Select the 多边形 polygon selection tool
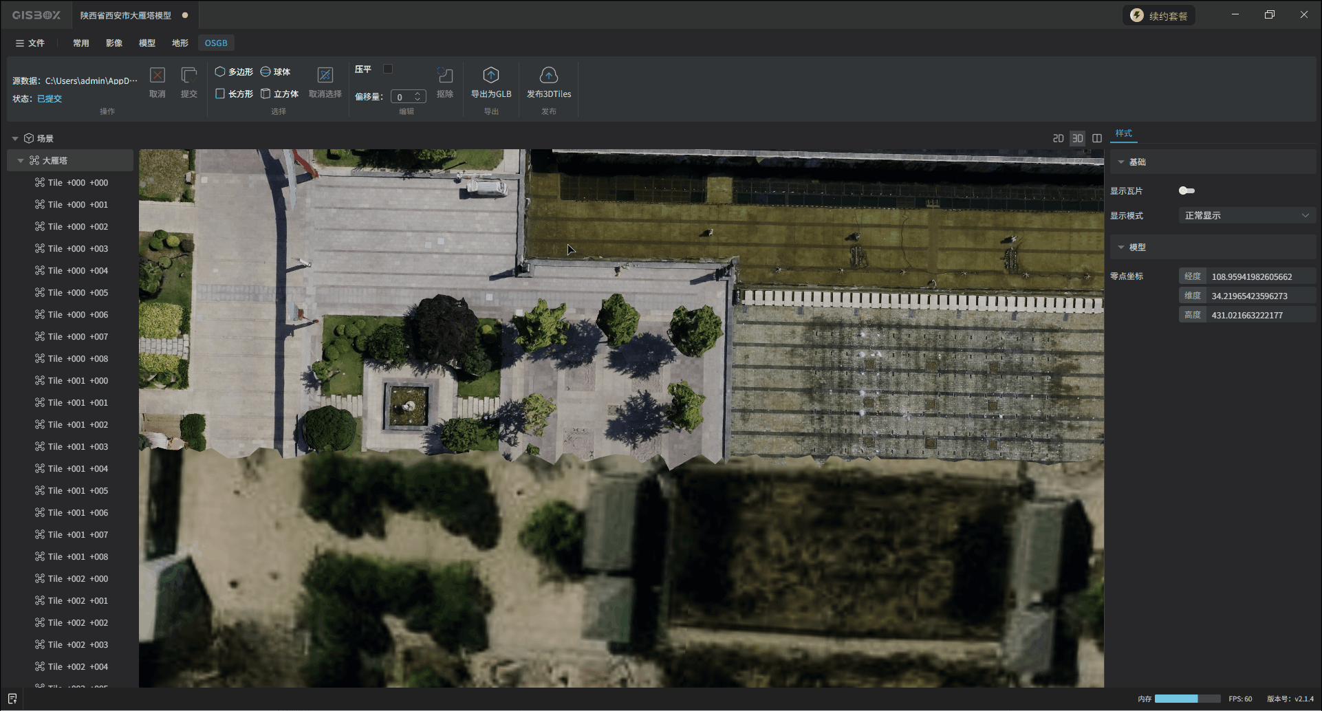This screenshot has width=1322, height=711. (x=234, y=72)
